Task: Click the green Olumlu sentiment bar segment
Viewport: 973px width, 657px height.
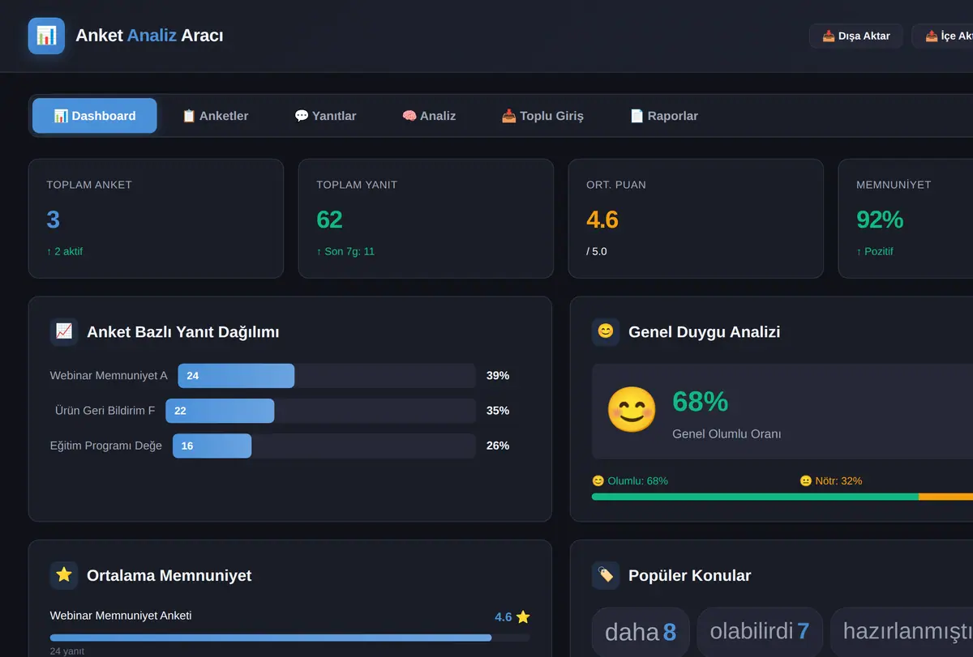Action: click(755, 497)
